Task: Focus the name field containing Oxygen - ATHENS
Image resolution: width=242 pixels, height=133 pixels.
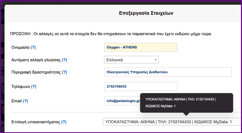Action: pos(141,47)
